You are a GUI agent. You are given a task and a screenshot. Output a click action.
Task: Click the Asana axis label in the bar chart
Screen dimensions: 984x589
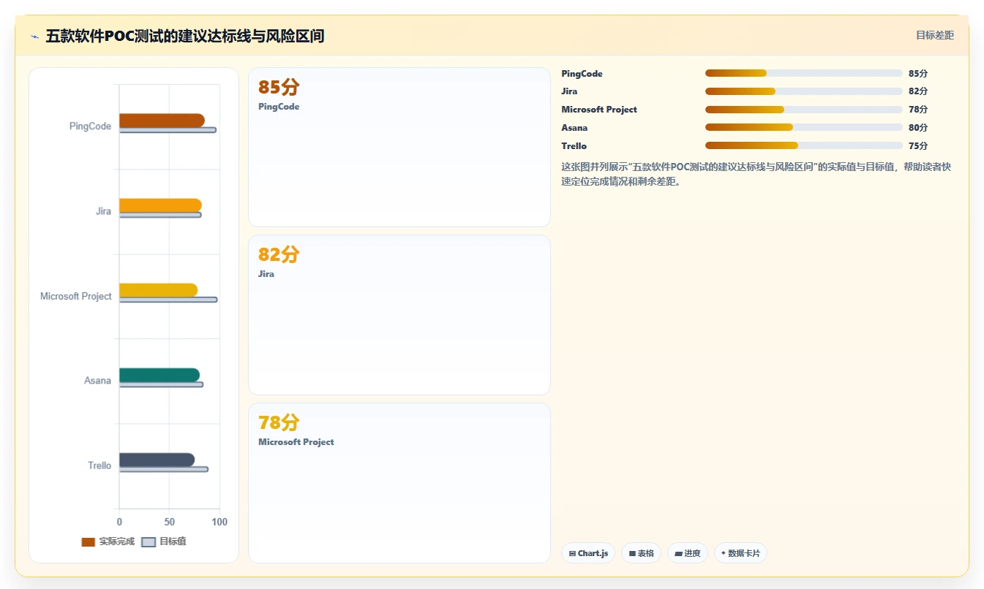tap(98, 381)
